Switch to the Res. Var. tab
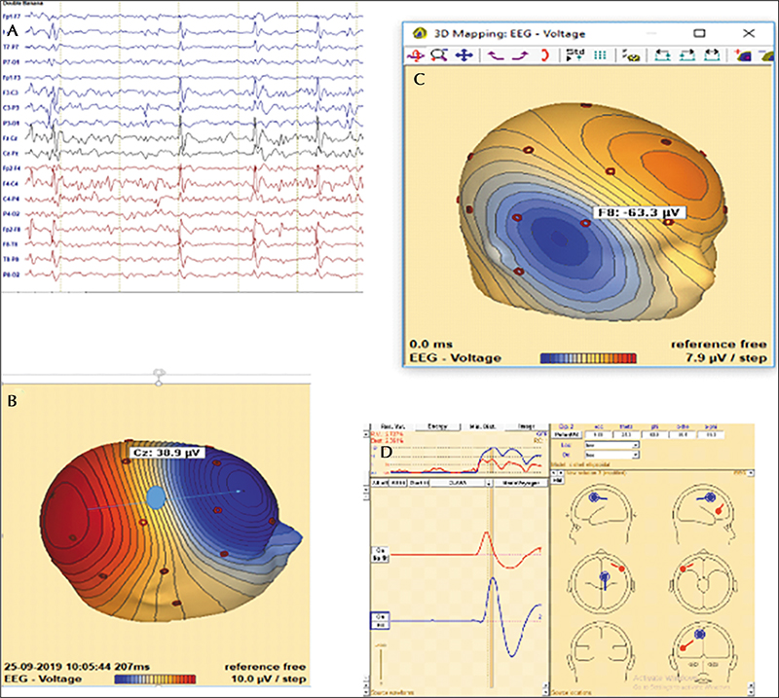The height and width of the screenshot is (698, 779). (392, 426)
